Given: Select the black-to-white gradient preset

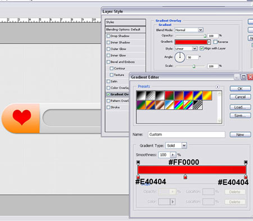Looking at the screenshot, I should click(x=141, y=96).
